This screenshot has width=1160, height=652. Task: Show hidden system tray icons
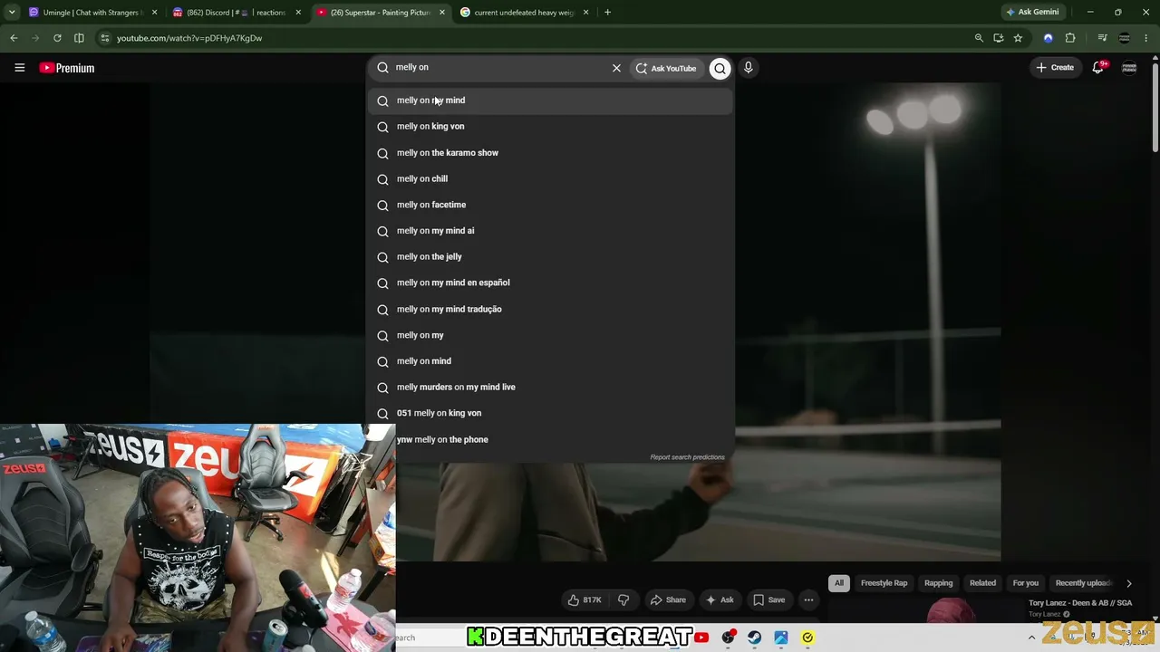[x=1031, y=638]
